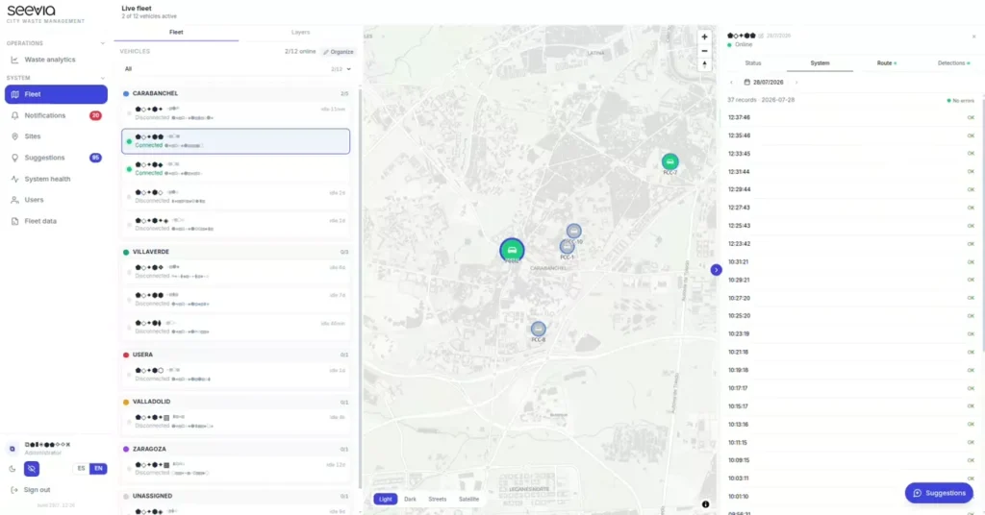The width and height of the screenshot is (985, 515).
Task: Toggle the privacy crossed-eye button
Action: click(32, 469)
